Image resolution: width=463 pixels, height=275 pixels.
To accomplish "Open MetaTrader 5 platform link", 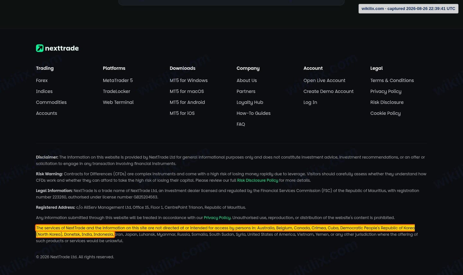I will (118, 80).
